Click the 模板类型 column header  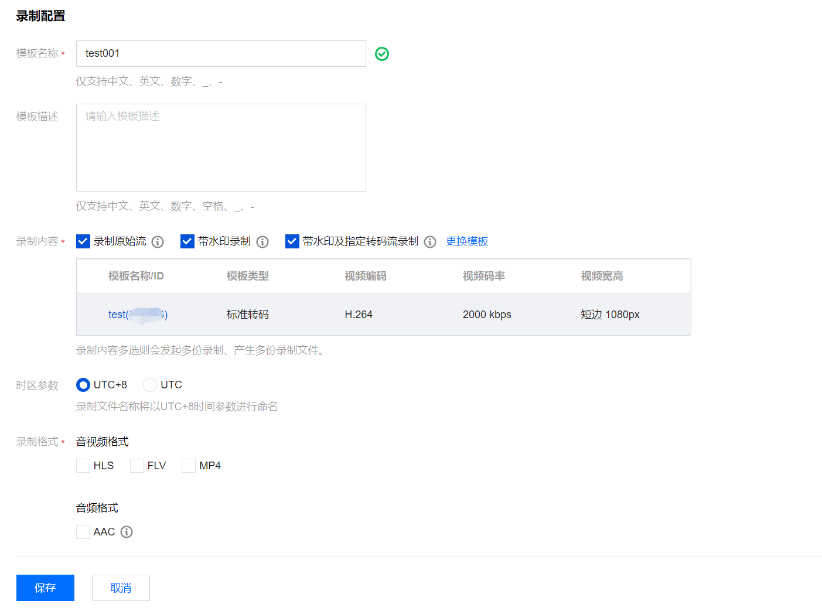point(248,276)
